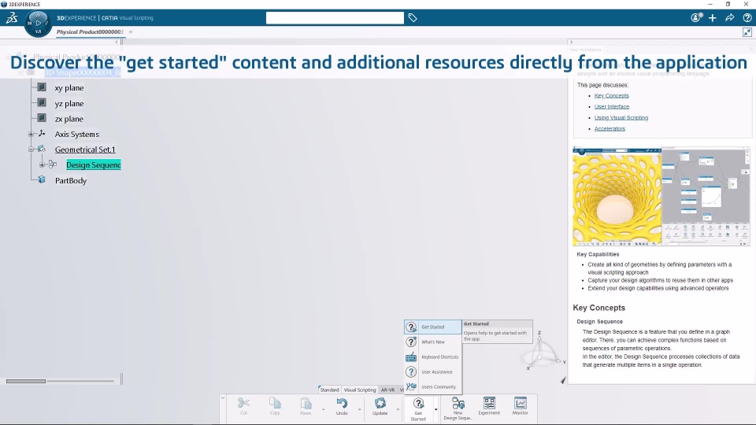756x425 pixels.
Task: Open the User Interface link
Action: 611,106
